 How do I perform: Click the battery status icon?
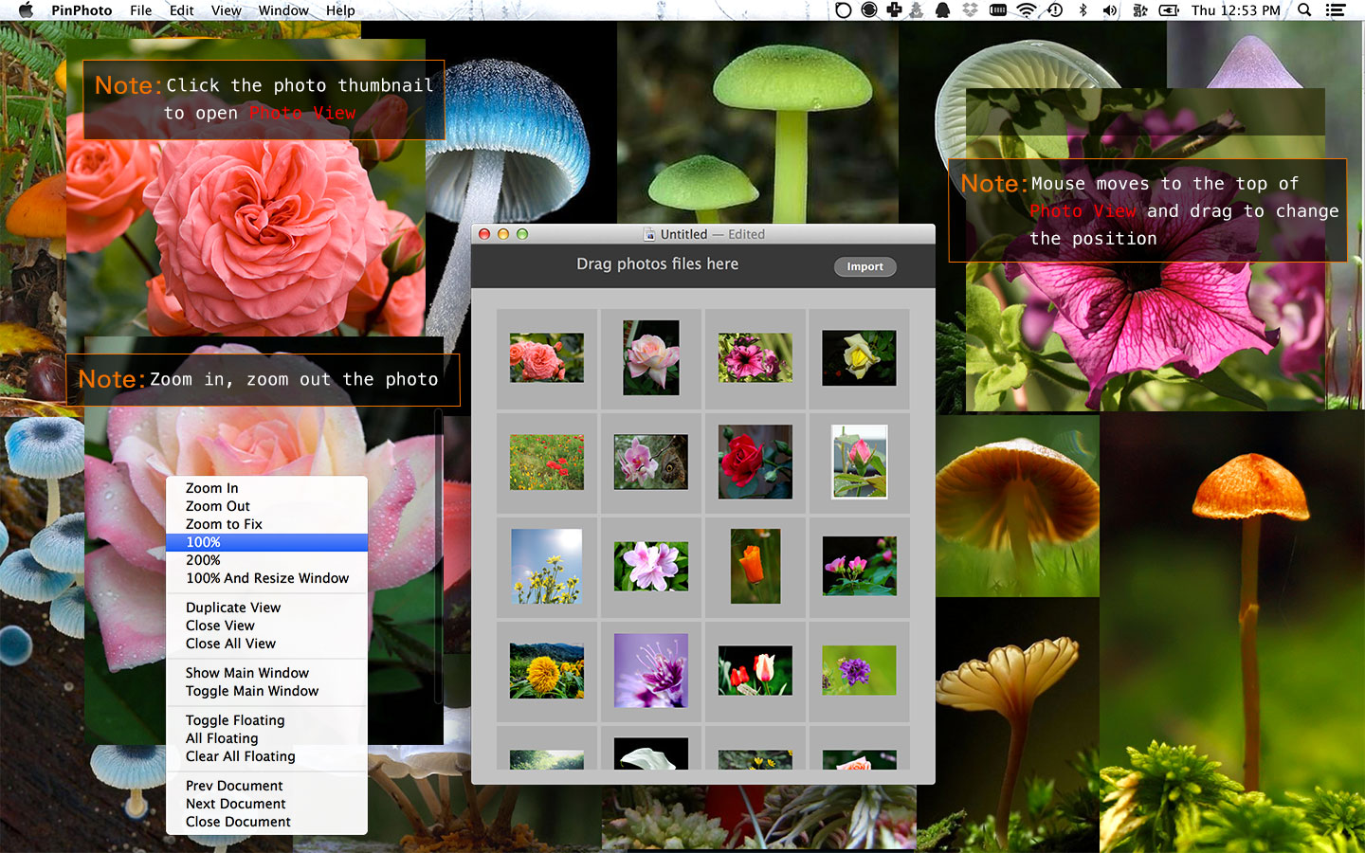click(1169, 10)
